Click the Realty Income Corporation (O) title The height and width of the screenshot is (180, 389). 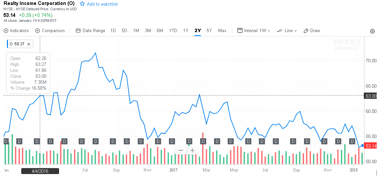(39, 4)
